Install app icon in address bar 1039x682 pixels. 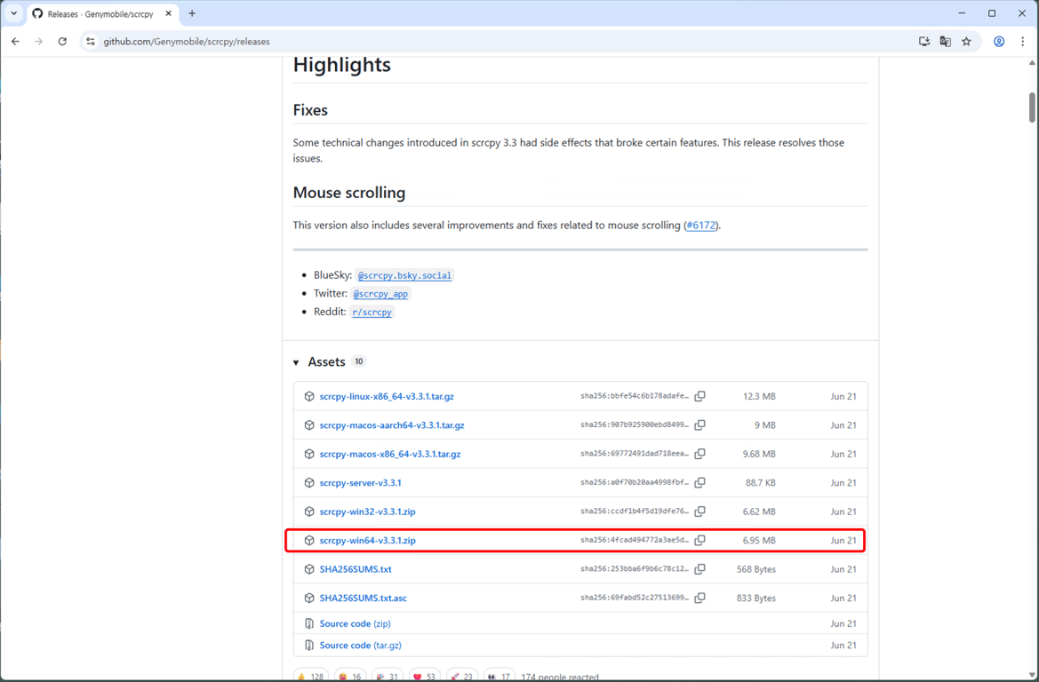923,41
